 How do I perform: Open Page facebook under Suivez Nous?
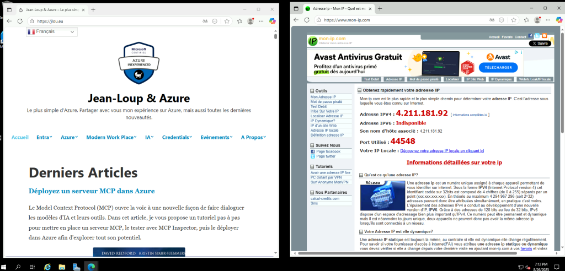click(328, 151)
